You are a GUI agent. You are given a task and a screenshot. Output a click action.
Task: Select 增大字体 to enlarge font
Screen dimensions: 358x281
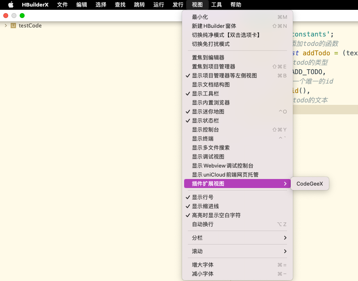pyautogui.click(x=202, y=265)
